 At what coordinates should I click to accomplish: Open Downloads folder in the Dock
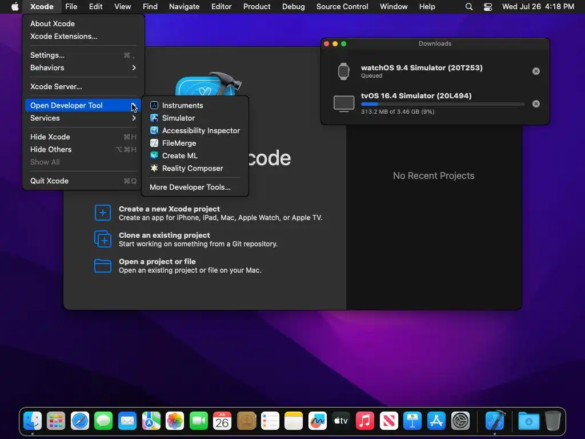(x=528, y=421)
